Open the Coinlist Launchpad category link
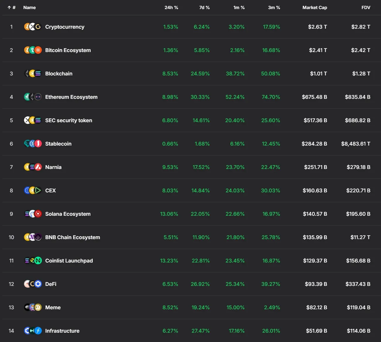The image size is (381, 342). pos(69,261)
